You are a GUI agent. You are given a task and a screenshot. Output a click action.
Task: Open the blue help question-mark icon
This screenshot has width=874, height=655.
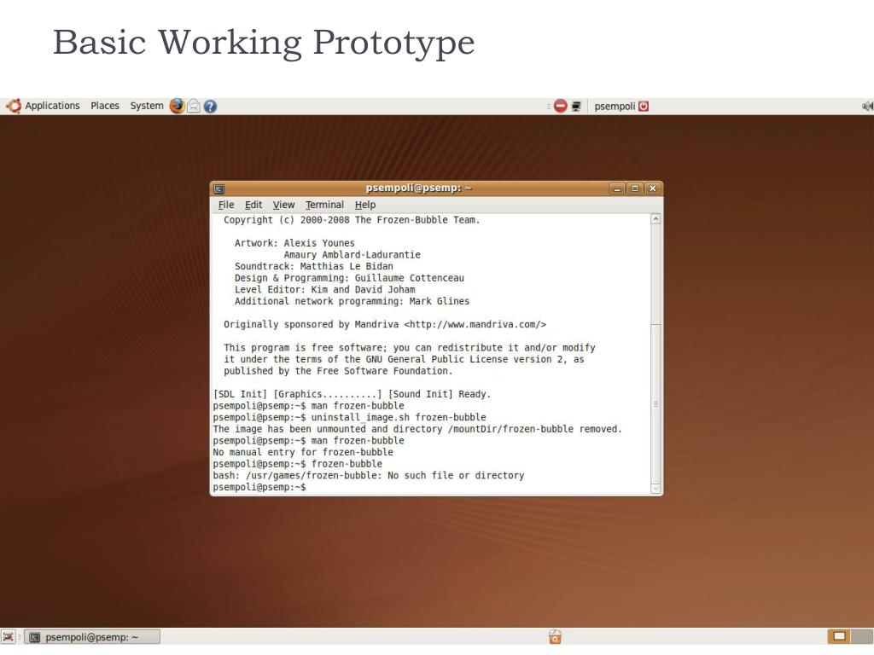click(x=210, y=107)
